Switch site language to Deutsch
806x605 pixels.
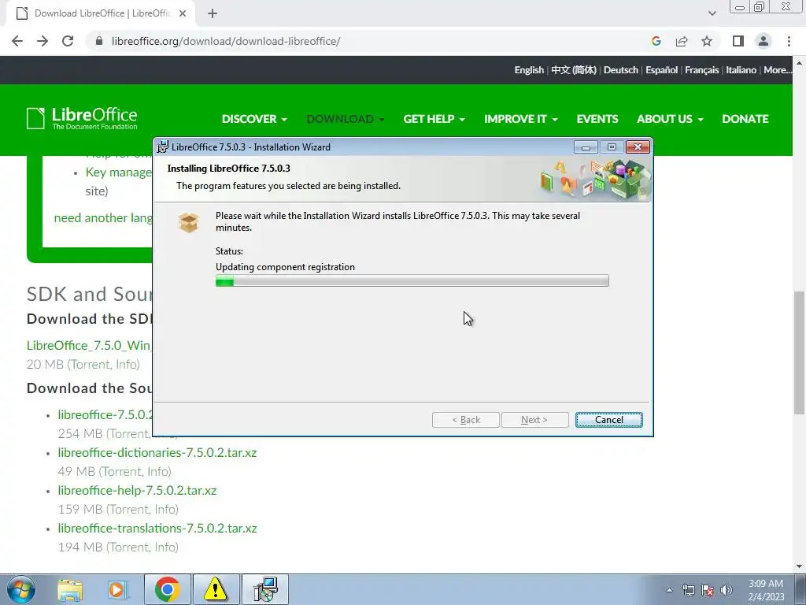(621, 70)
